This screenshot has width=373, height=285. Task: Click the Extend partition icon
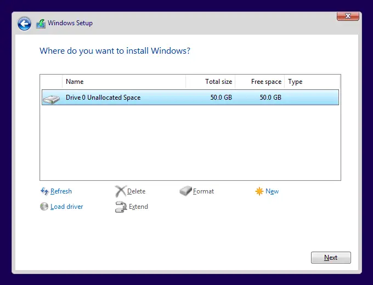(121, 207)
